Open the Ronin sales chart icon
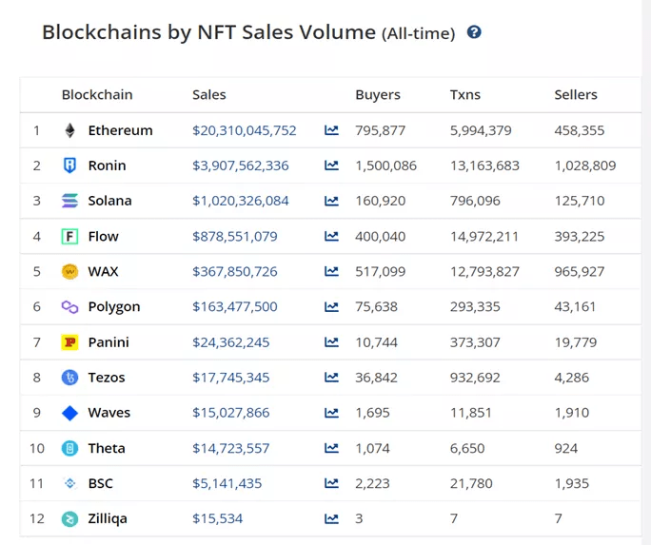 click(x=331, y=165)
